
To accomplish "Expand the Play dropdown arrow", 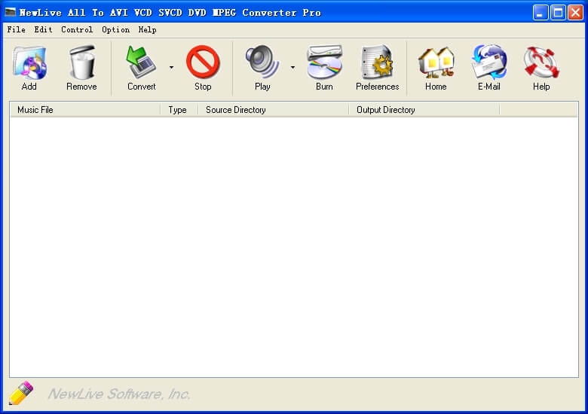I will click(x=292, y=68).
